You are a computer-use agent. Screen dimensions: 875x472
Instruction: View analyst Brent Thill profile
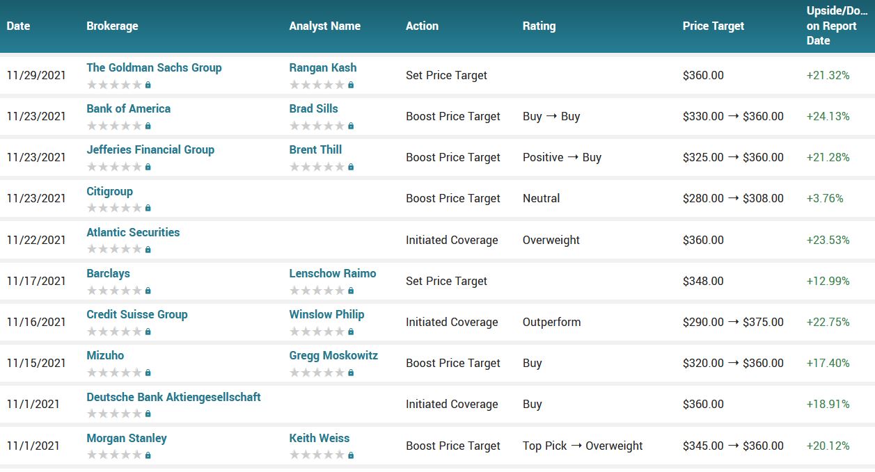315,149
